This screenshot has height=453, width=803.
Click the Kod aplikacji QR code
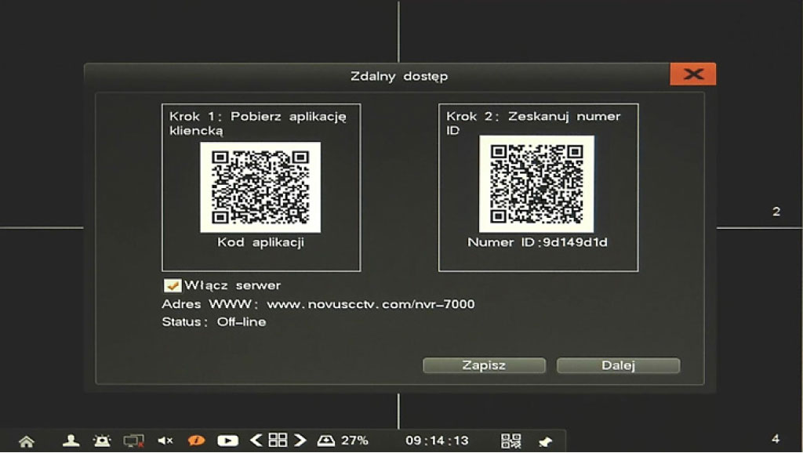point(260,187)
